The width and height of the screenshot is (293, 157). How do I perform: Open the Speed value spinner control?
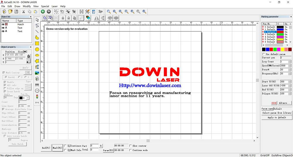coord(289,66)
